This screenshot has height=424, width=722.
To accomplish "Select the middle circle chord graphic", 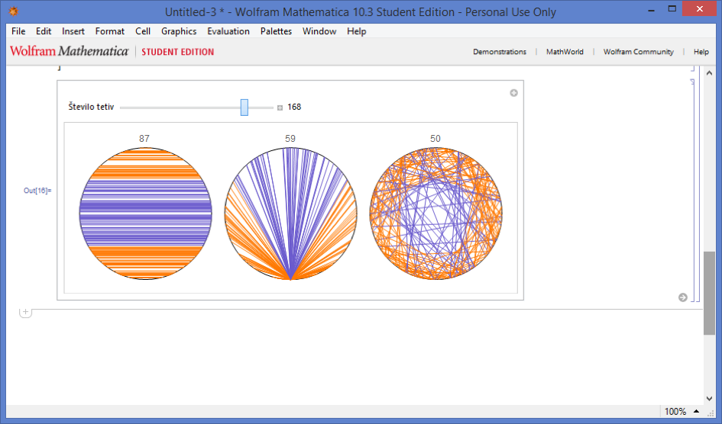I will point(290,213).
